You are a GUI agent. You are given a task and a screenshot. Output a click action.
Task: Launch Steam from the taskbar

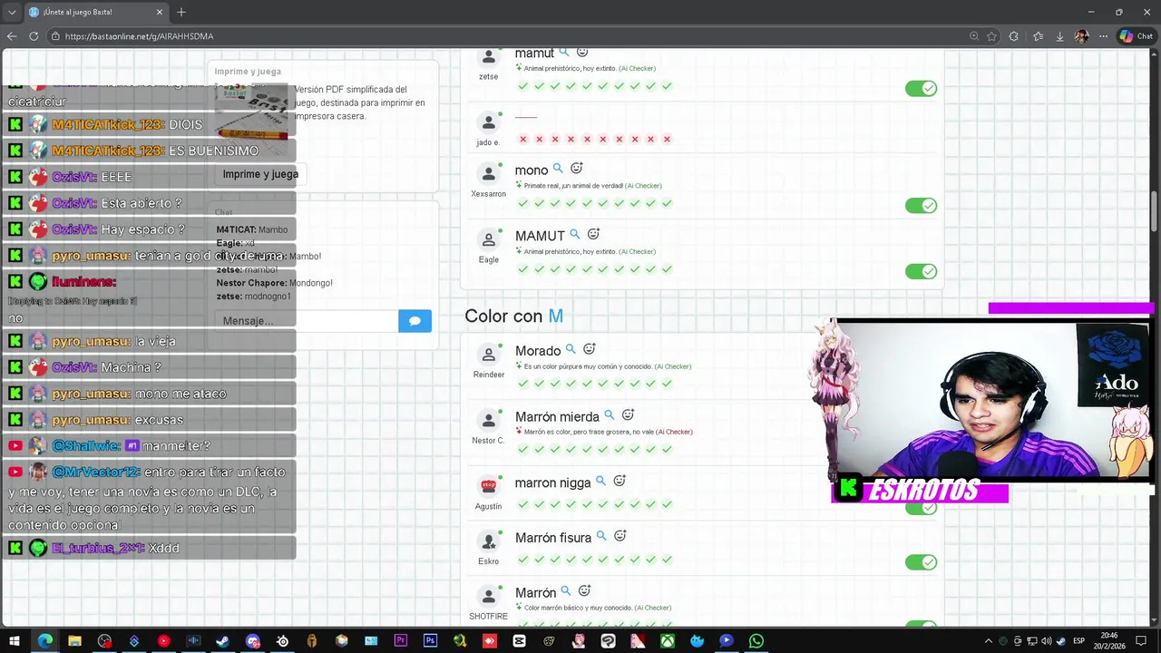222,641
